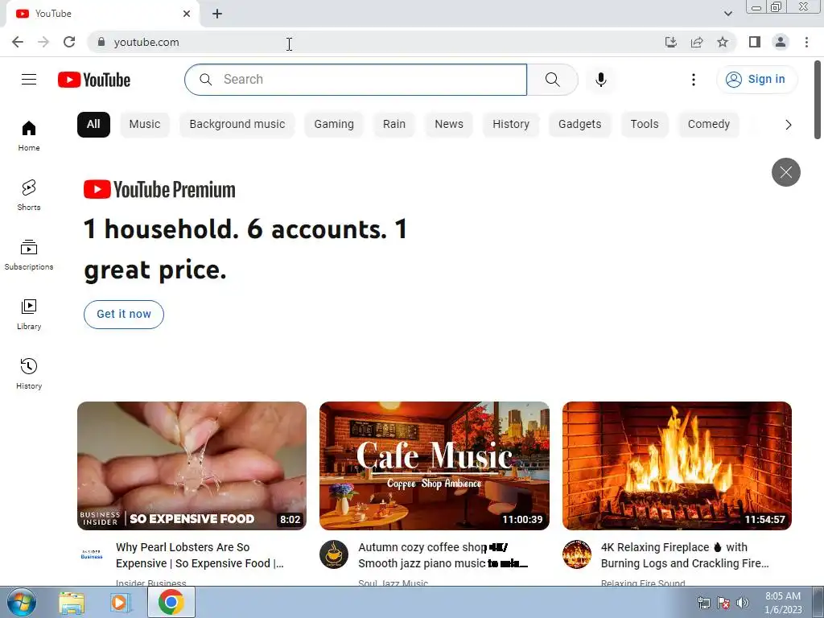Open Autumn cozy coffee shop title

click(x=443, y=555)
